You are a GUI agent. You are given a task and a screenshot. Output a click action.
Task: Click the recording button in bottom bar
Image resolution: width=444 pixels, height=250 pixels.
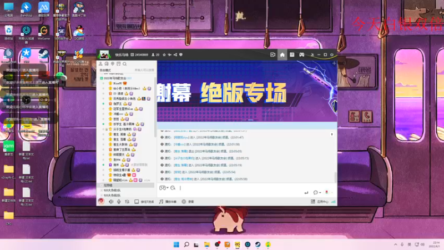(x=188, y=202)
